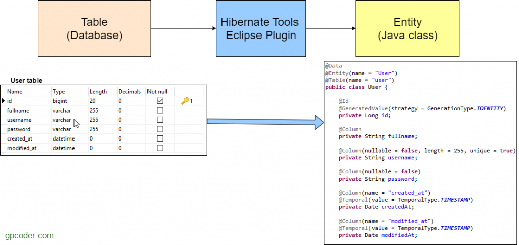Select the yellow Entity (Java class) box
Viewport: 519px width, 245px height.
point(407,28)
